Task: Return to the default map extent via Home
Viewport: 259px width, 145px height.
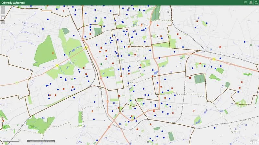Action: (x=3, y=17)
